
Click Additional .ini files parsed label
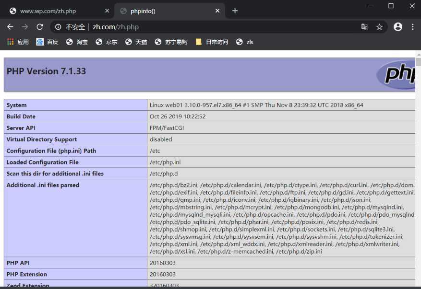point(43,185)
